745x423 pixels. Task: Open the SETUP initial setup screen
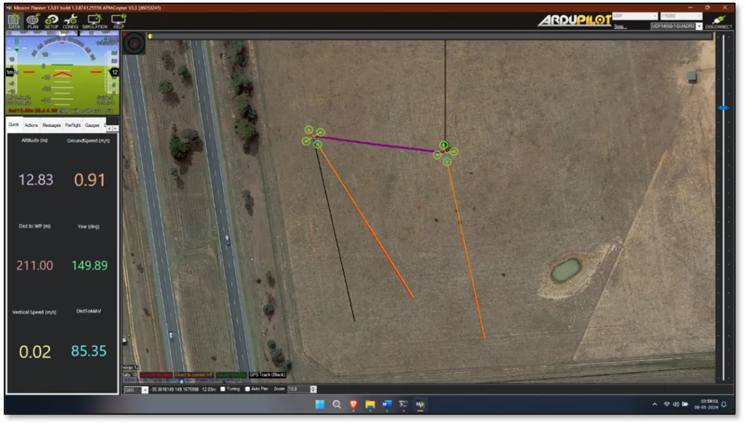tap(52, 21)
